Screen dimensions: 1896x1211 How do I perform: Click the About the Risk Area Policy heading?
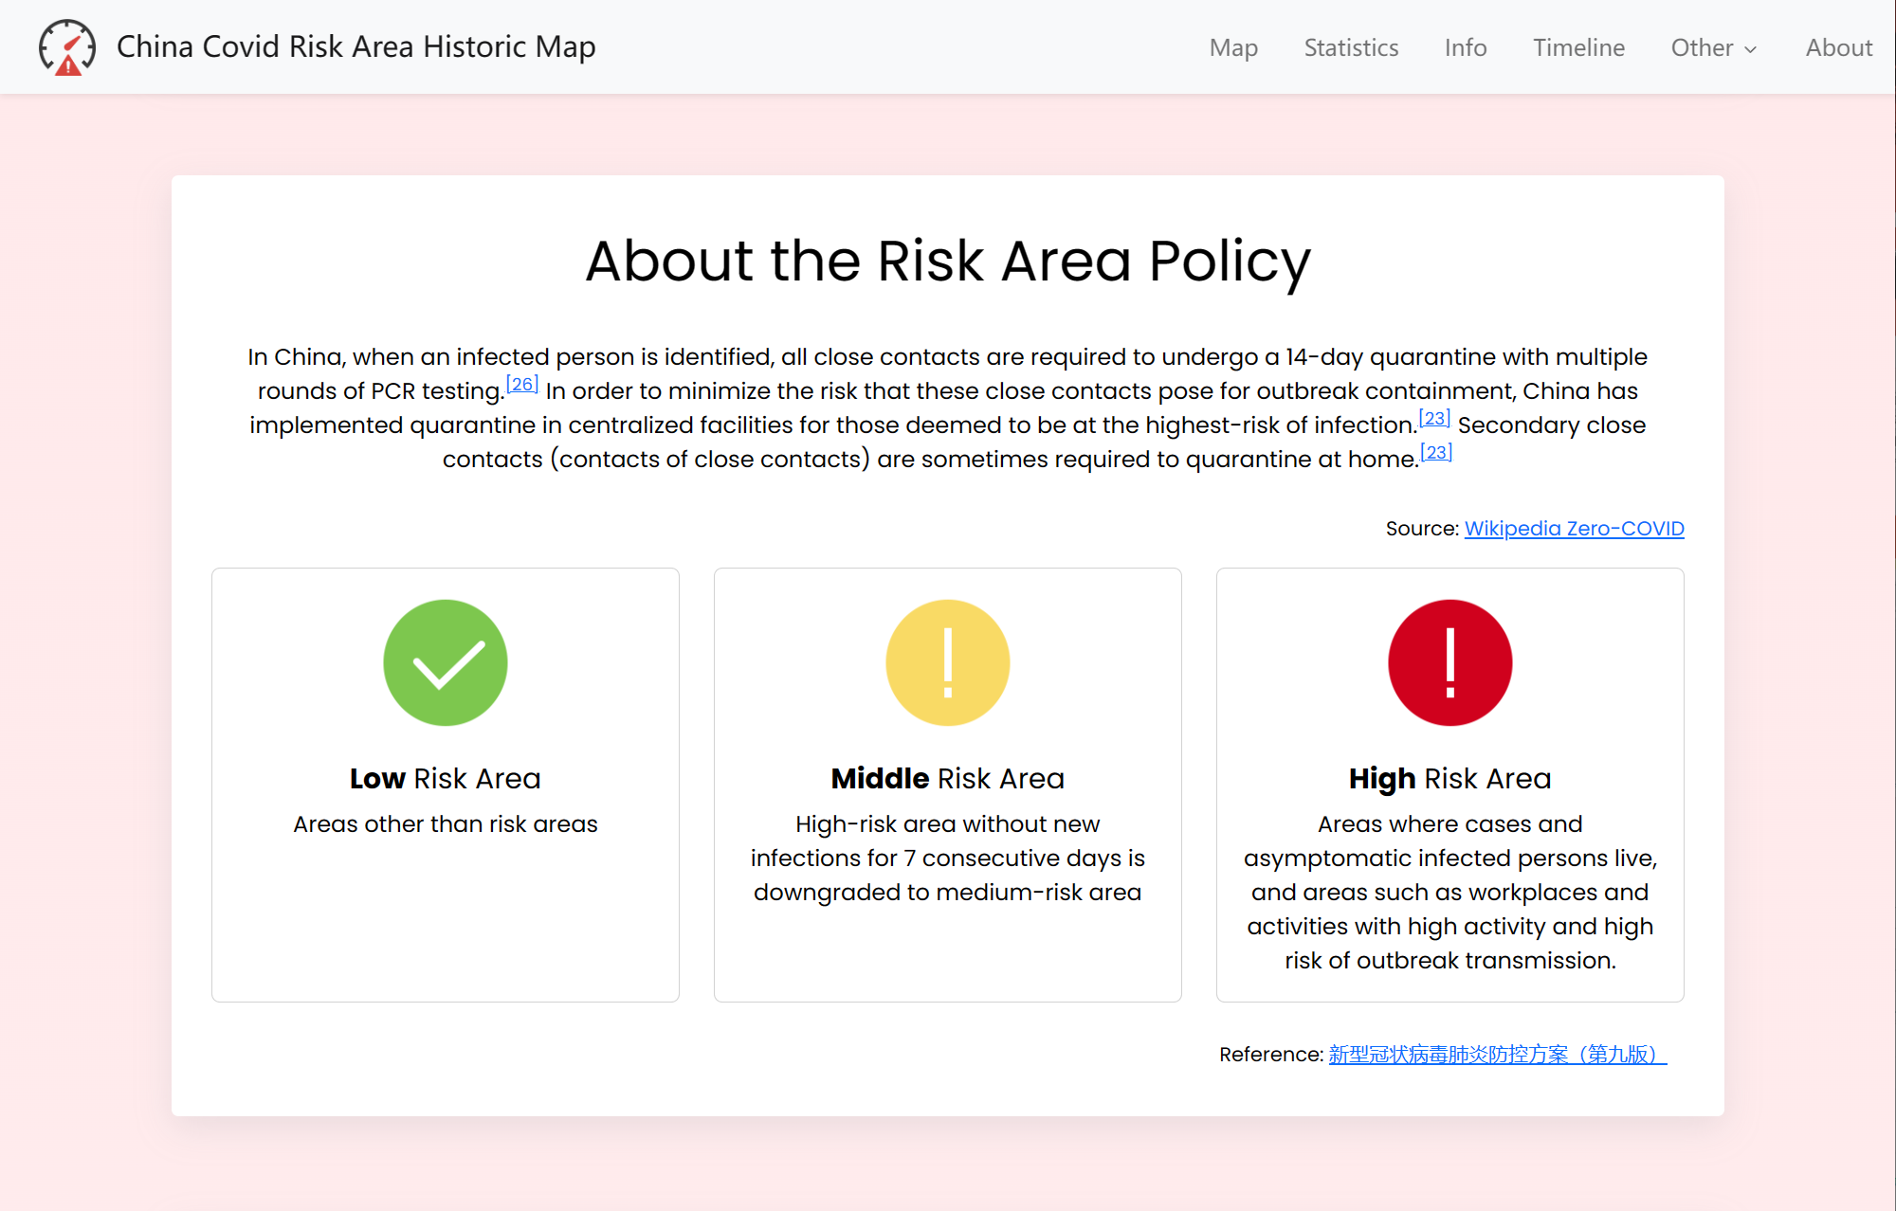pyautogui.click(x=948, y=261)
